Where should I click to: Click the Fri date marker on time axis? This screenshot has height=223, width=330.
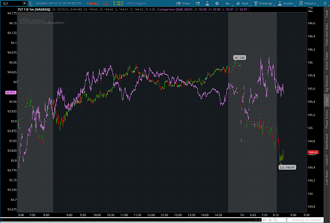click(x=242, y=215)
